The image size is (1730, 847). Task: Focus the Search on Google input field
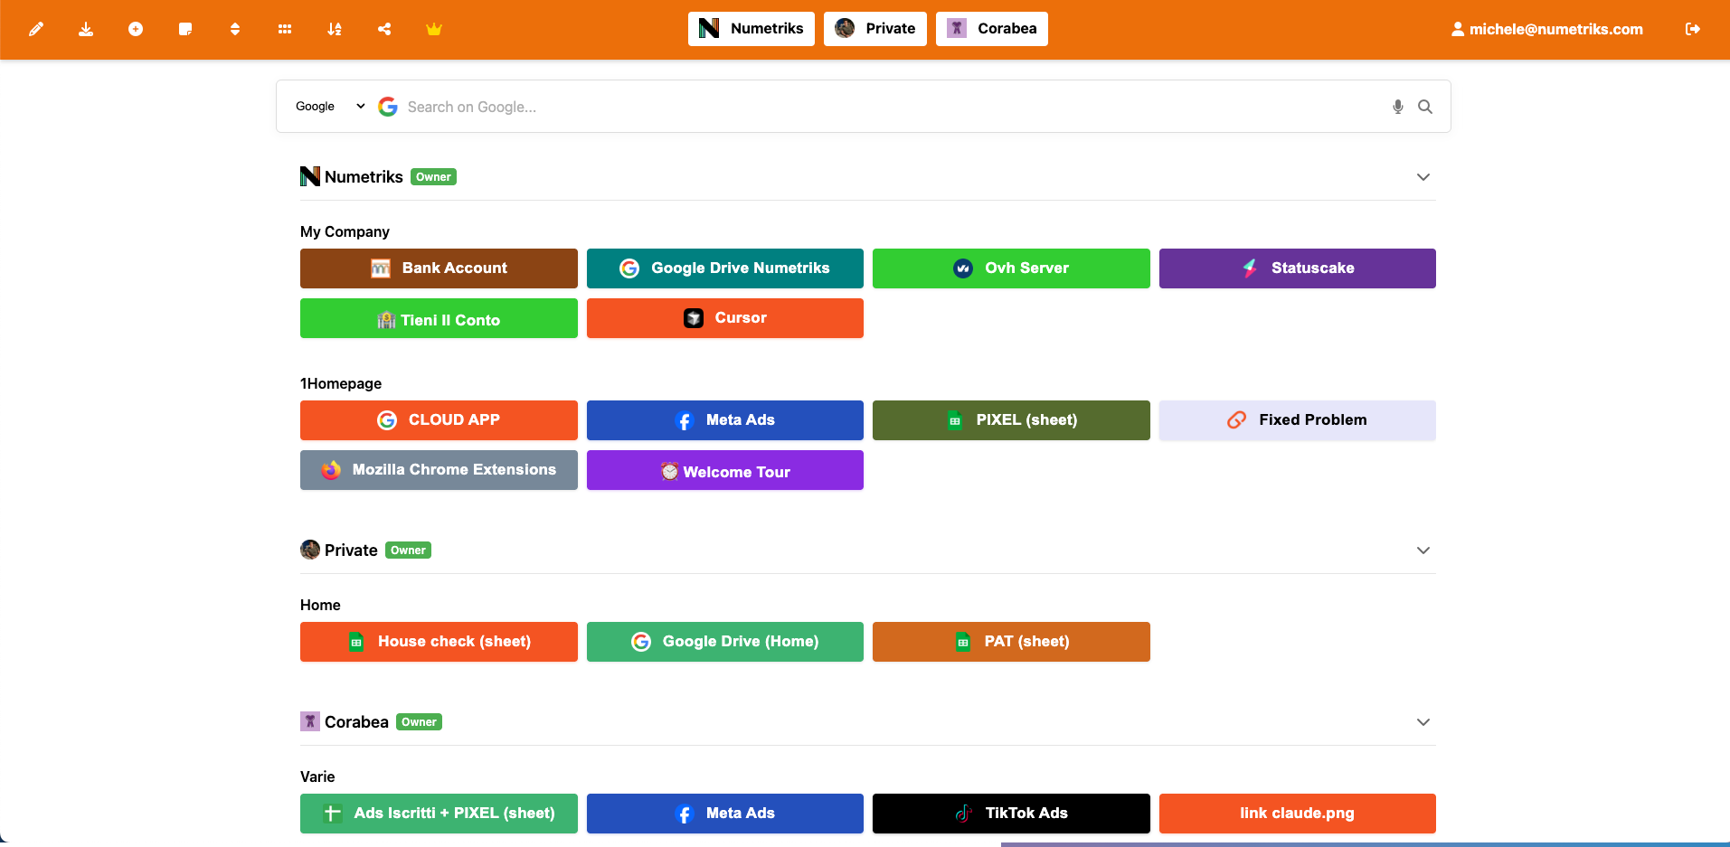(x=891, y=107)
